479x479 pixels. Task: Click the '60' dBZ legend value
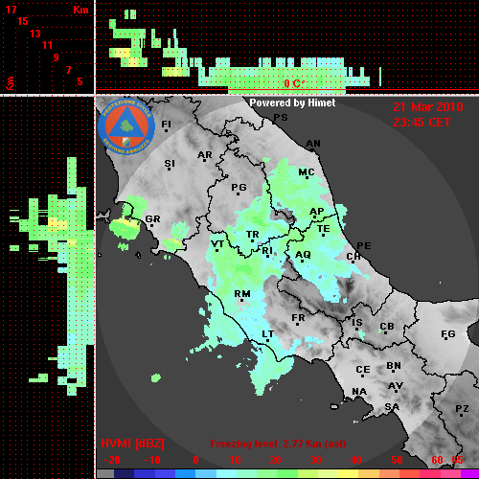(437, 460)
